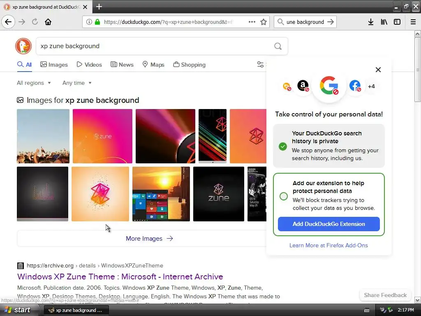The height and width of the screenshot is (316, 421).
Task: Open the dark eclipse-style zune thumbnail
Action: point(165,136)
